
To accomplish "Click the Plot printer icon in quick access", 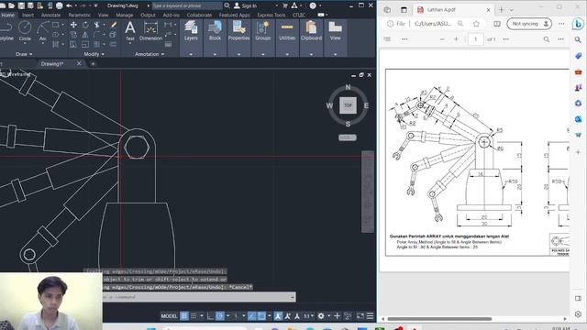I will pyautogui.click(x=59, y=5).
